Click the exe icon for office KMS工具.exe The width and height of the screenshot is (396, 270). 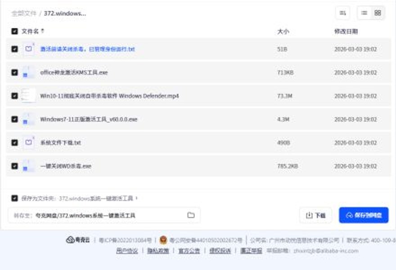tap(28, 72)
